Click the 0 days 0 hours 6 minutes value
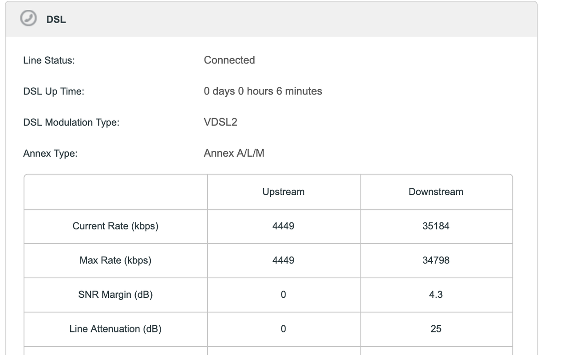 (263, 91)
